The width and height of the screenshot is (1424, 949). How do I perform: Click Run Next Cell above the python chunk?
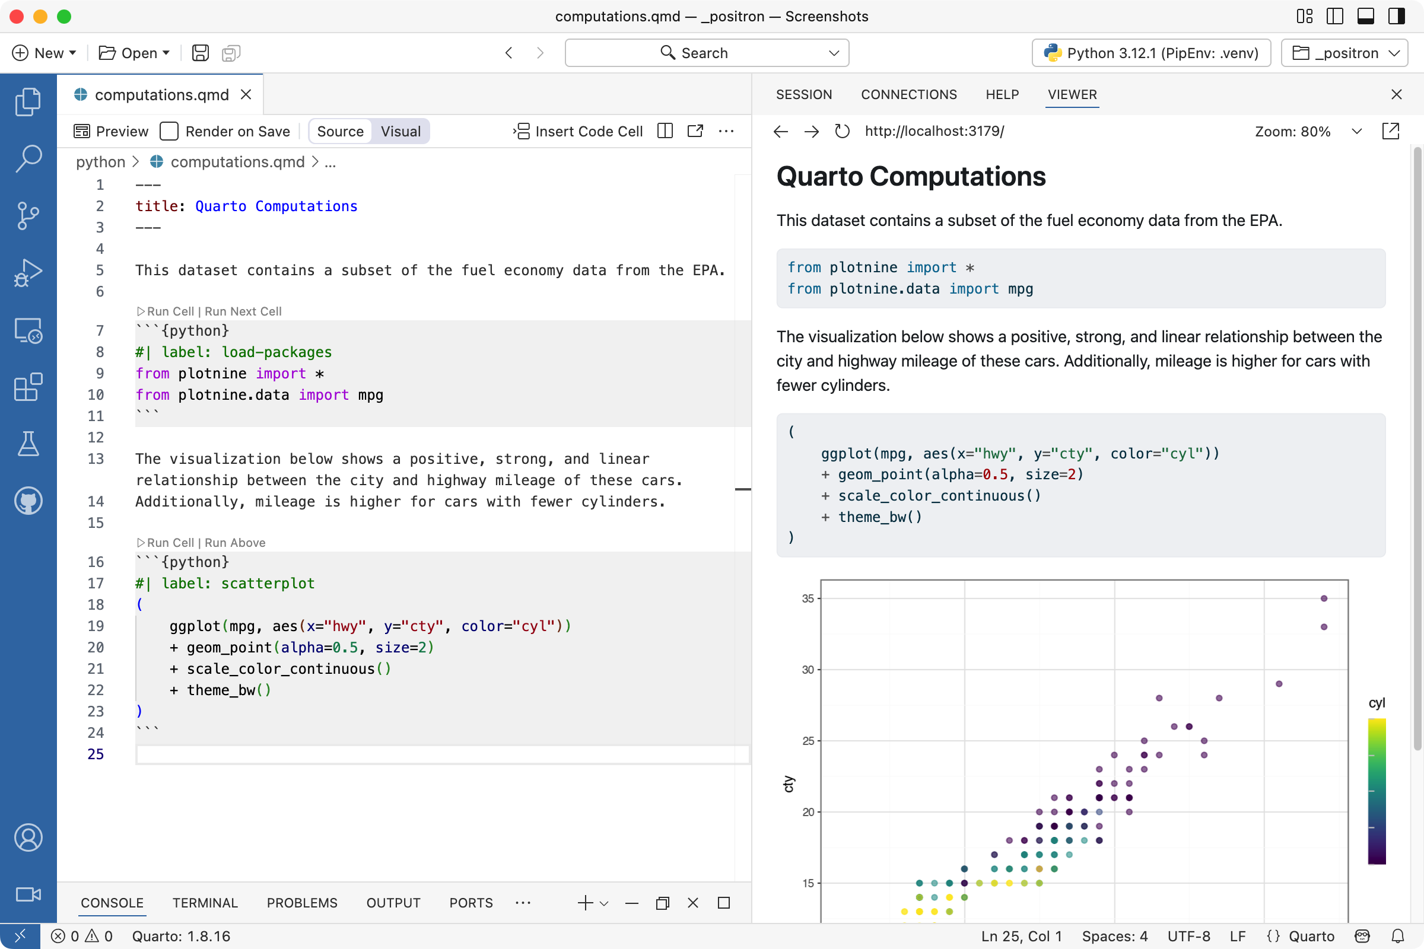pos(242,311)
